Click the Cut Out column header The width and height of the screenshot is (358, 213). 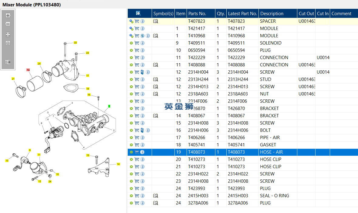point(306,13)
